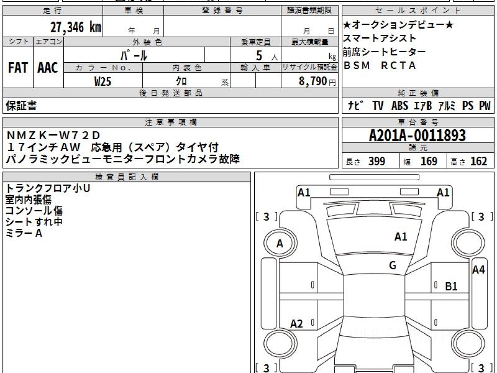The image size is (497, 373).
Task: Select the seating capacity 5 人
Action: point(268,55)
